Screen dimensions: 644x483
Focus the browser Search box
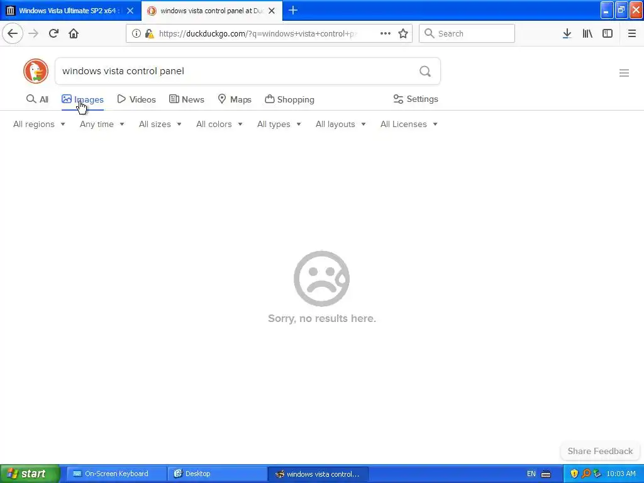click(x=467, y=34)
